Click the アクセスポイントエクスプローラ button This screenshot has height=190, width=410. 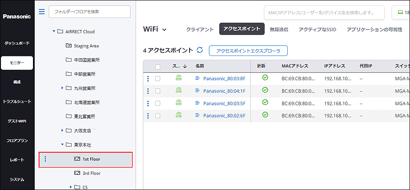tap(248, 51)
